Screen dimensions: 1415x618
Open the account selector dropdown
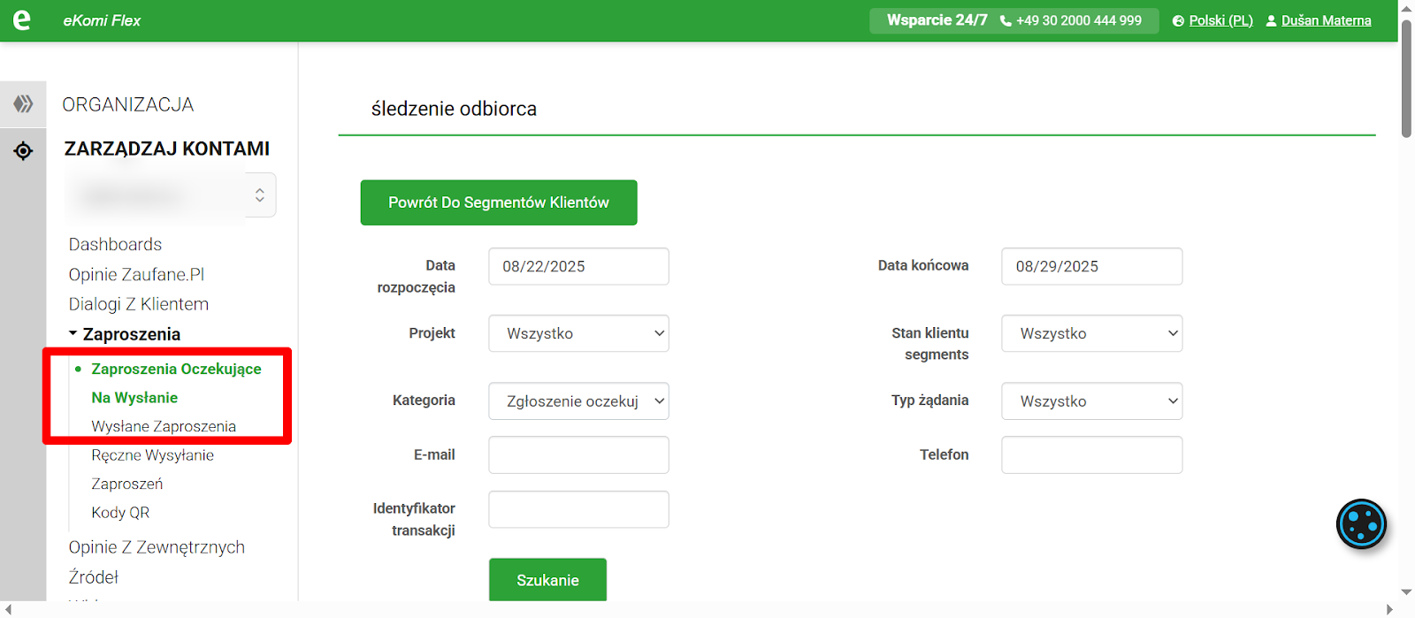[259, 195]
